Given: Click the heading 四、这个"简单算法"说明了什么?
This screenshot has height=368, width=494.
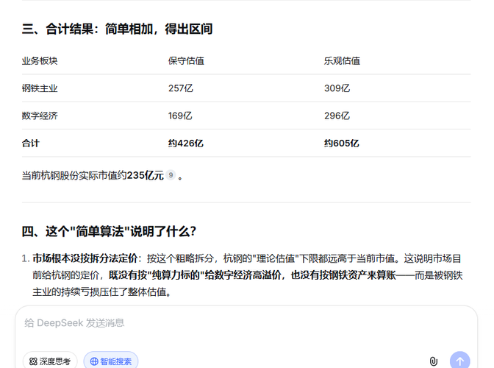Looking at the screenshot, I should coord(109,231).
